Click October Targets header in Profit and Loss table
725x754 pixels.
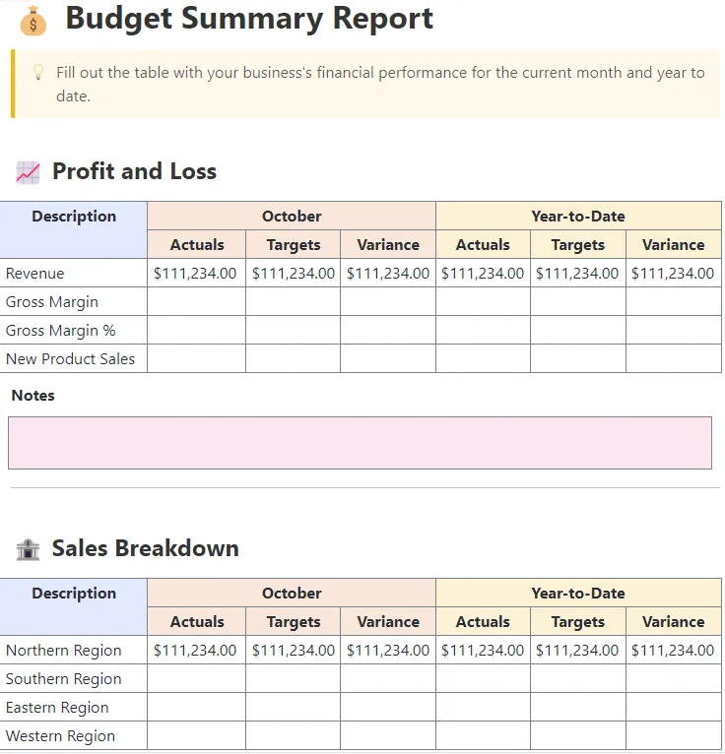coord(294,245)
